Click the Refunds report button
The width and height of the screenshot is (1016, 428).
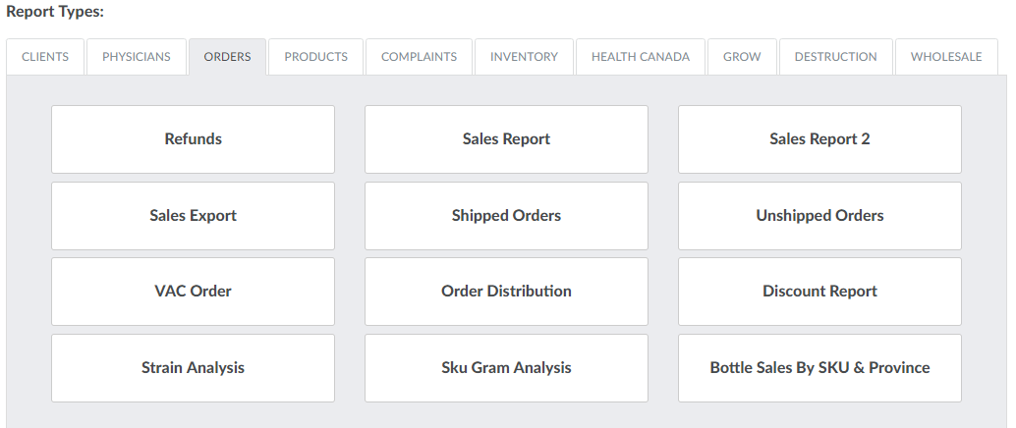[193, 139]
